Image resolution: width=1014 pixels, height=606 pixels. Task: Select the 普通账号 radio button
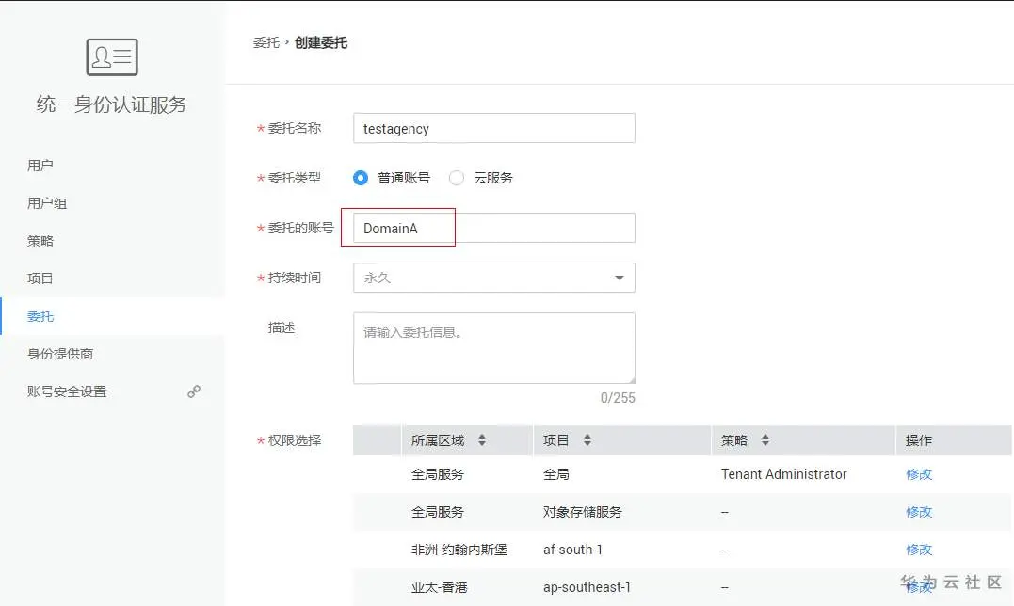tap(361, 177)
